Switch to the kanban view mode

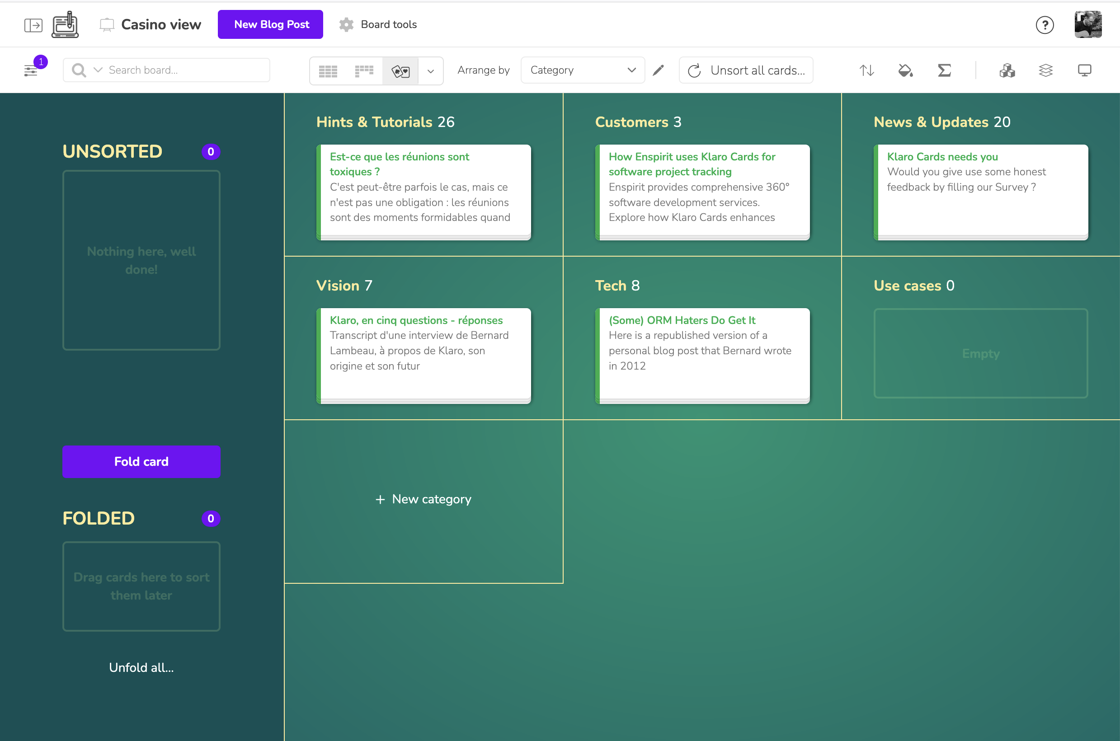click(364, 71)
